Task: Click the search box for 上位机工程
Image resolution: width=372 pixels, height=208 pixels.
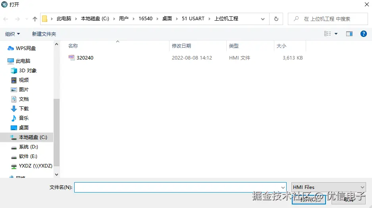Action: (328, 19)
